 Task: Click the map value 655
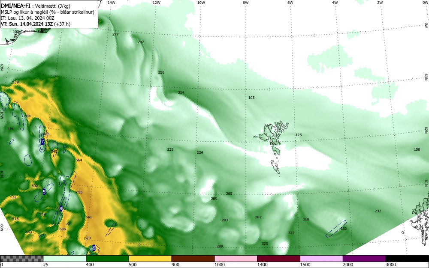79,192
